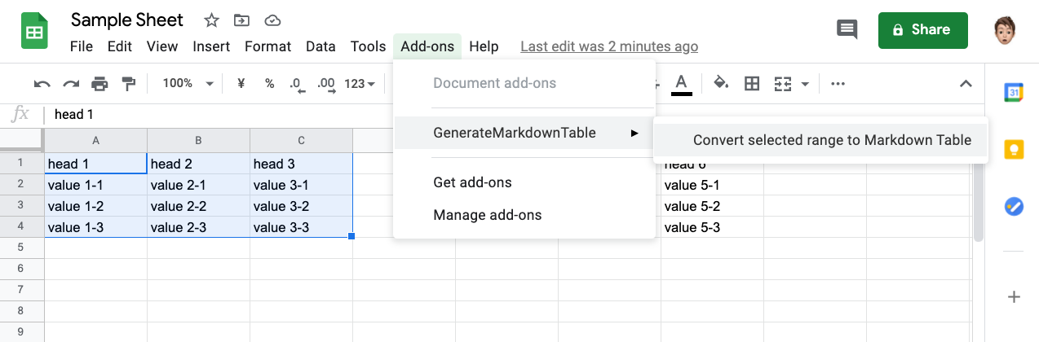
Task: Click the cell containing head 2
Action: [x=198, y=164]
